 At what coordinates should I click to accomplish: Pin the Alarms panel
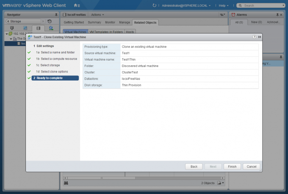pos(280,14)
